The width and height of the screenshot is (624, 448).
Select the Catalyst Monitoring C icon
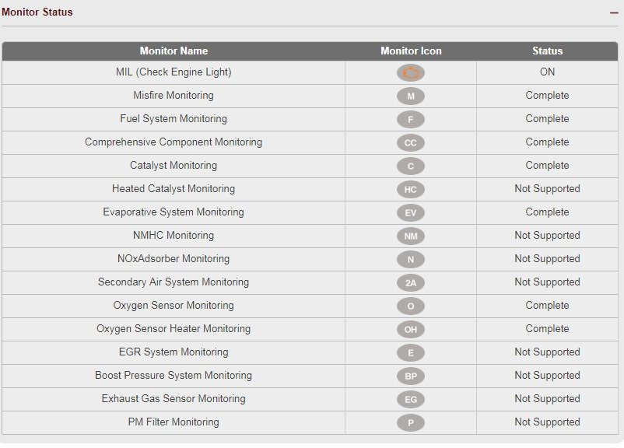pyautogui.click(x=411, y=166)
